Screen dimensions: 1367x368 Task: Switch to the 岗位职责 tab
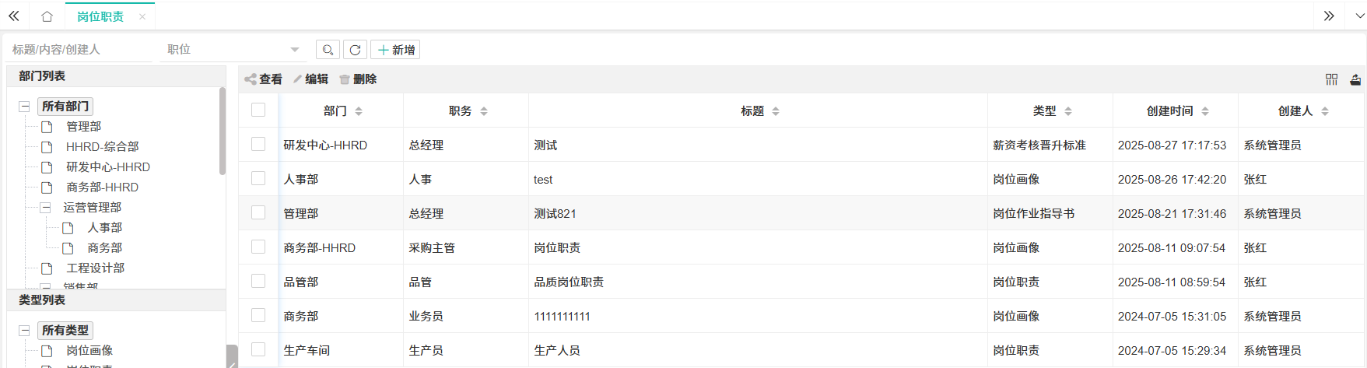pyautogui.click(x=100, y=16)
